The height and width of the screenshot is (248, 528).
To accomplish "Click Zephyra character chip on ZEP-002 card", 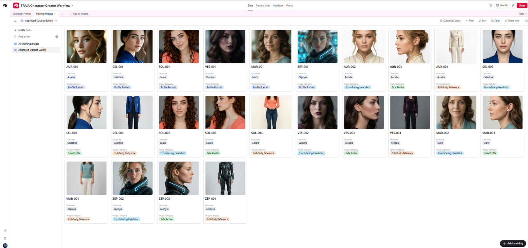I will pos(118,209).
